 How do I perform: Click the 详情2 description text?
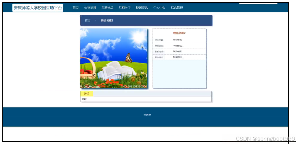pyautogui.click(x=84, y=99)
